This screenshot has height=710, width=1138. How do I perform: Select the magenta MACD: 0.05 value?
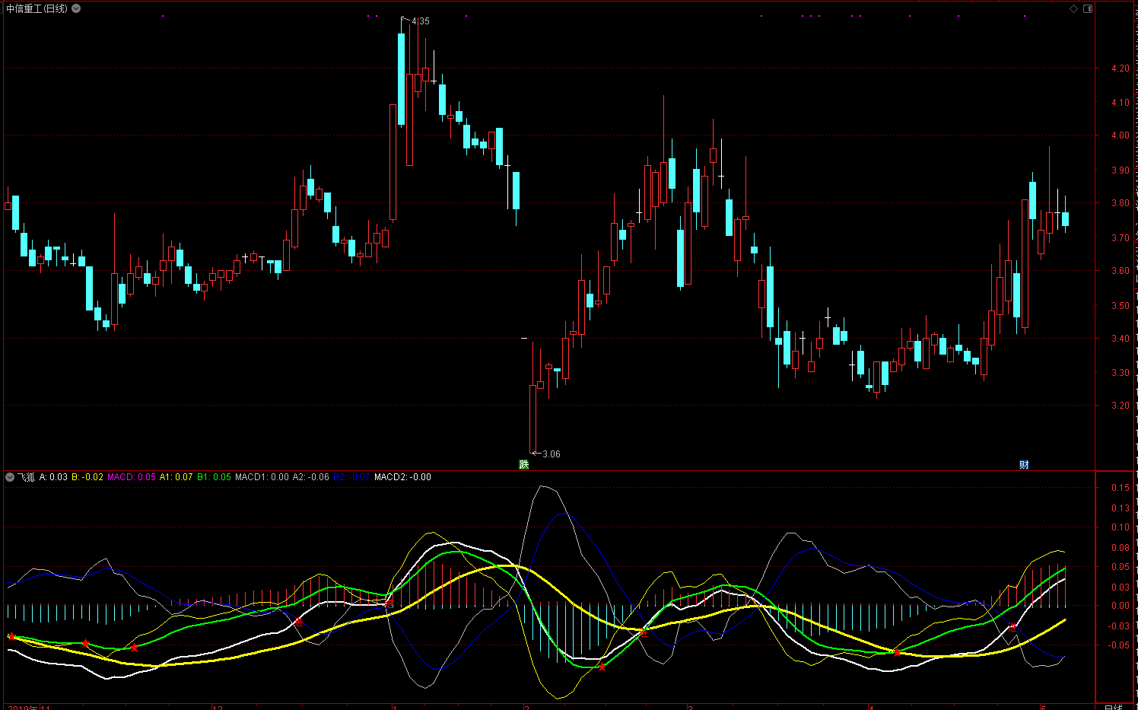(x=132, y=477)
